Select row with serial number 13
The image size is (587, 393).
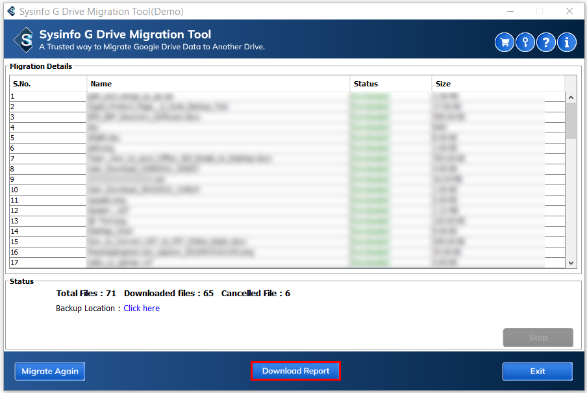(x=287, y=221)
